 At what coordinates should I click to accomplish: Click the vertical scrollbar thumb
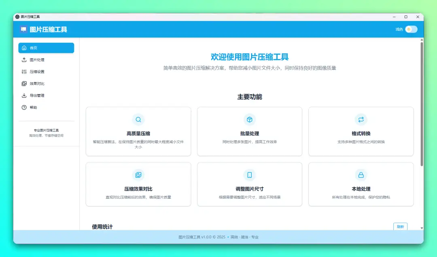422,103
